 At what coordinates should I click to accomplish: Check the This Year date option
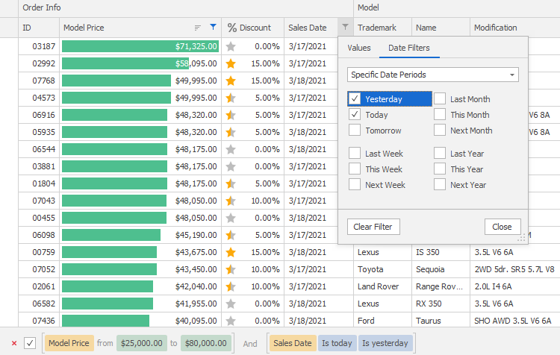coord(441,169)
